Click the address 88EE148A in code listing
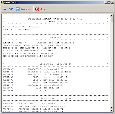The width and height of the screenshot is (115, 114). click(x=8, y=74)
